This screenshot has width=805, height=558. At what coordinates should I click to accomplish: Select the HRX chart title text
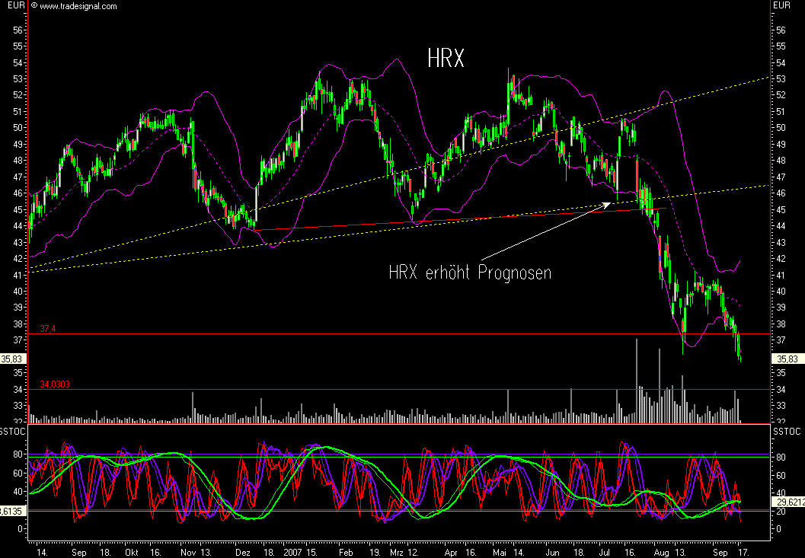447,58
